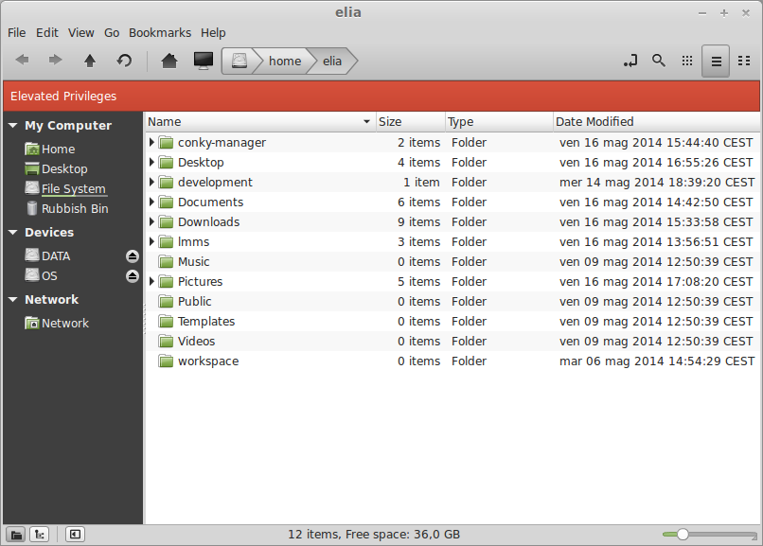Sort by the Name column header
The width and height of the screenshot is (763, 546).
click(260, 121)
